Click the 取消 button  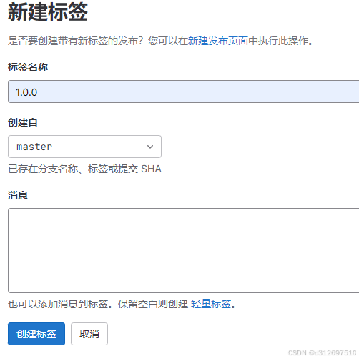[x=89, y=334]
